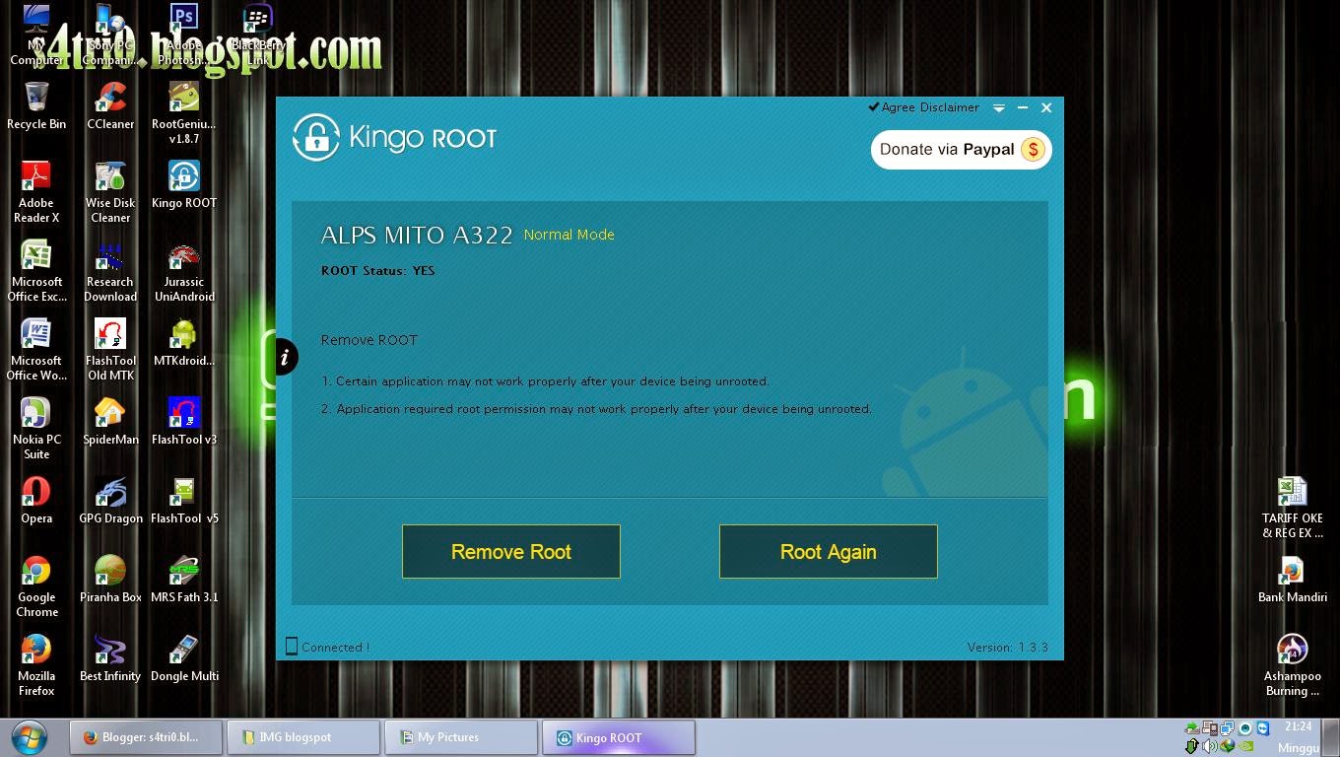Select the Nokia PC Suite shortcut

coord(36,428)
